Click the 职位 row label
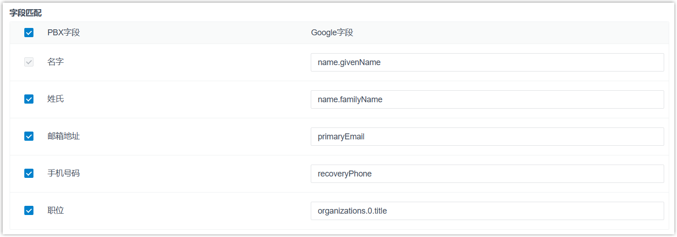Image resolution: width=677 pixels, height=237 pixels. pos(55,210)
